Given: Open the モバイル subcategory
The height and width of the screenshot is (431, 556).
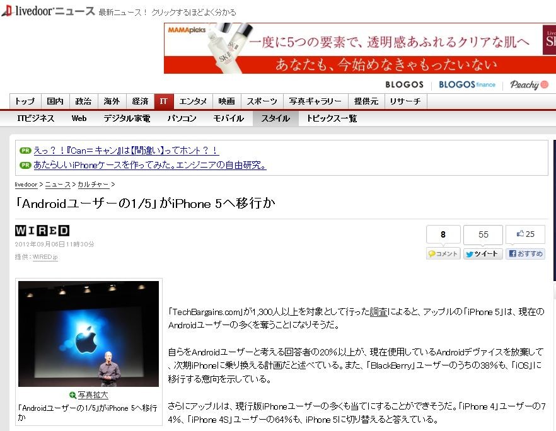Looking at the screenshot, I should (x=229, y=118).
